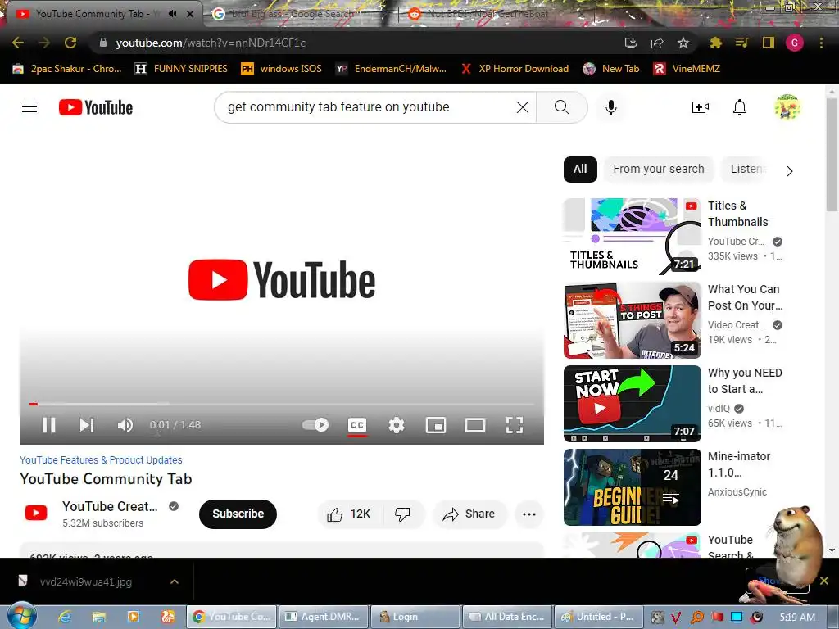Search with your voice microphone

(x=611, y=107)
